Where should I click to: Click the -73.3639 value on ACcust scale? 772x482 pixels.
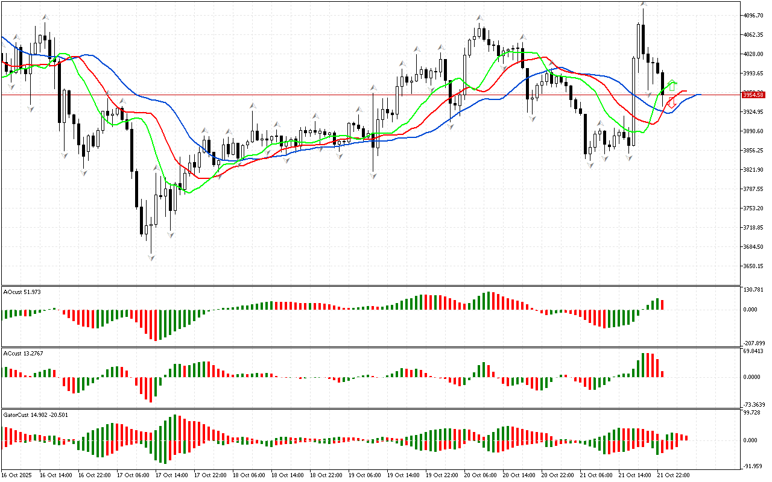tap(754, 404)
